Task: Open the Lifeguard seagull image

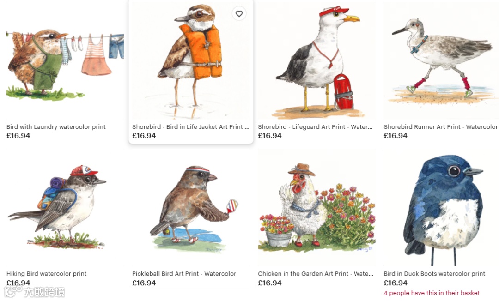Action: [316, 60]
